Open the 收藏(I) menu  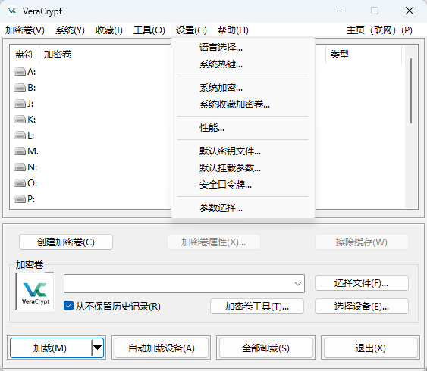pos(109,30)
